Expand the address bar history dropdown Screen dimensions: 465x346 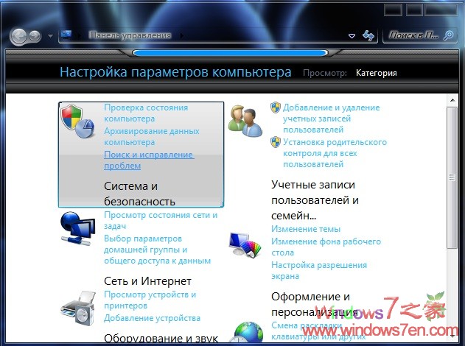(x=352, y=36)
